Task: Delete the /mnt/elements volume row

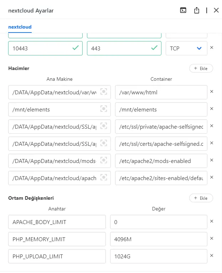Action: 212,109
